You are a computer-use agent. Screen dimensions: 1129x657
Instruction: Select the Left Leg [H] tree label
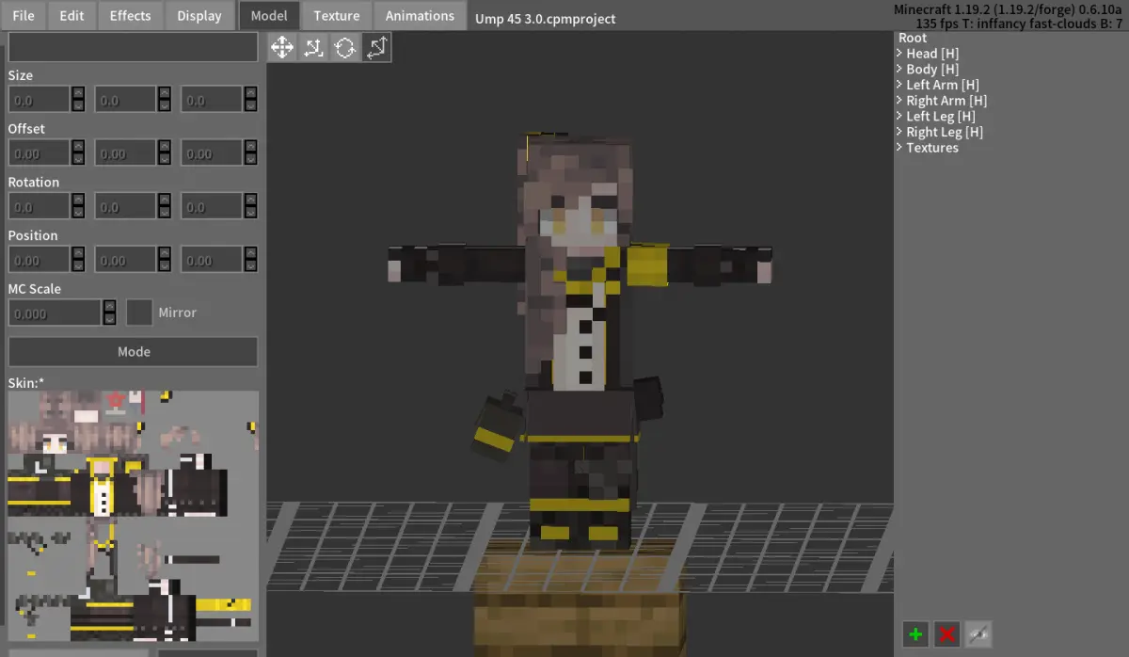coord(941,116)
